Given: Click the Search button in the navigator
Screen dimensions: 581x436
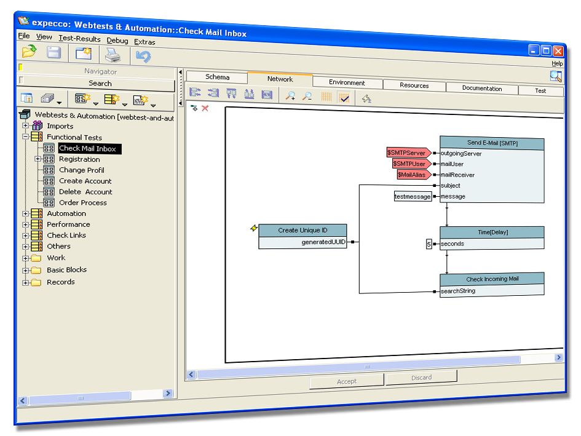Looking at the screenshot, I should pyautogui.click(x=100, y=83).
